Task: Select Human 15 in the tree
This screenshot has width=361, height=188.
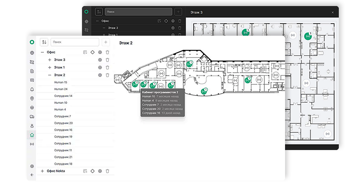Action: click(61, 82)
